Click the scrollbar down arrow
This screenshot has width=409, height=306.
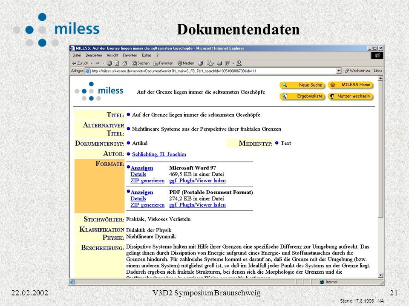pos(380,275)
